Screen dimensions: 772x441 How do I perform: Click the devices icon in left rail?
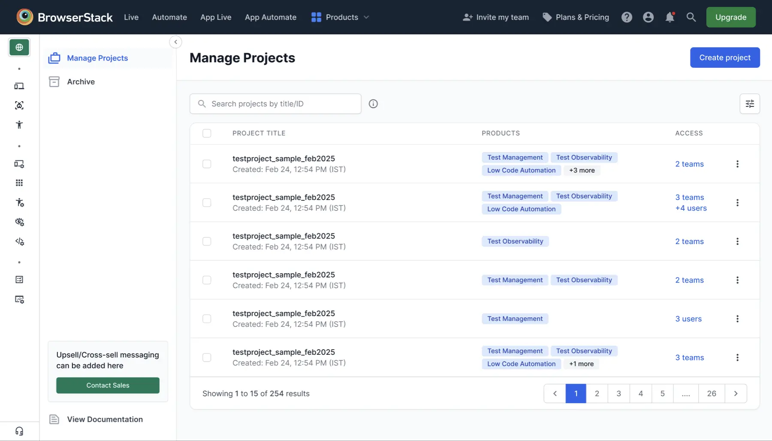click(x=19, y=86)
